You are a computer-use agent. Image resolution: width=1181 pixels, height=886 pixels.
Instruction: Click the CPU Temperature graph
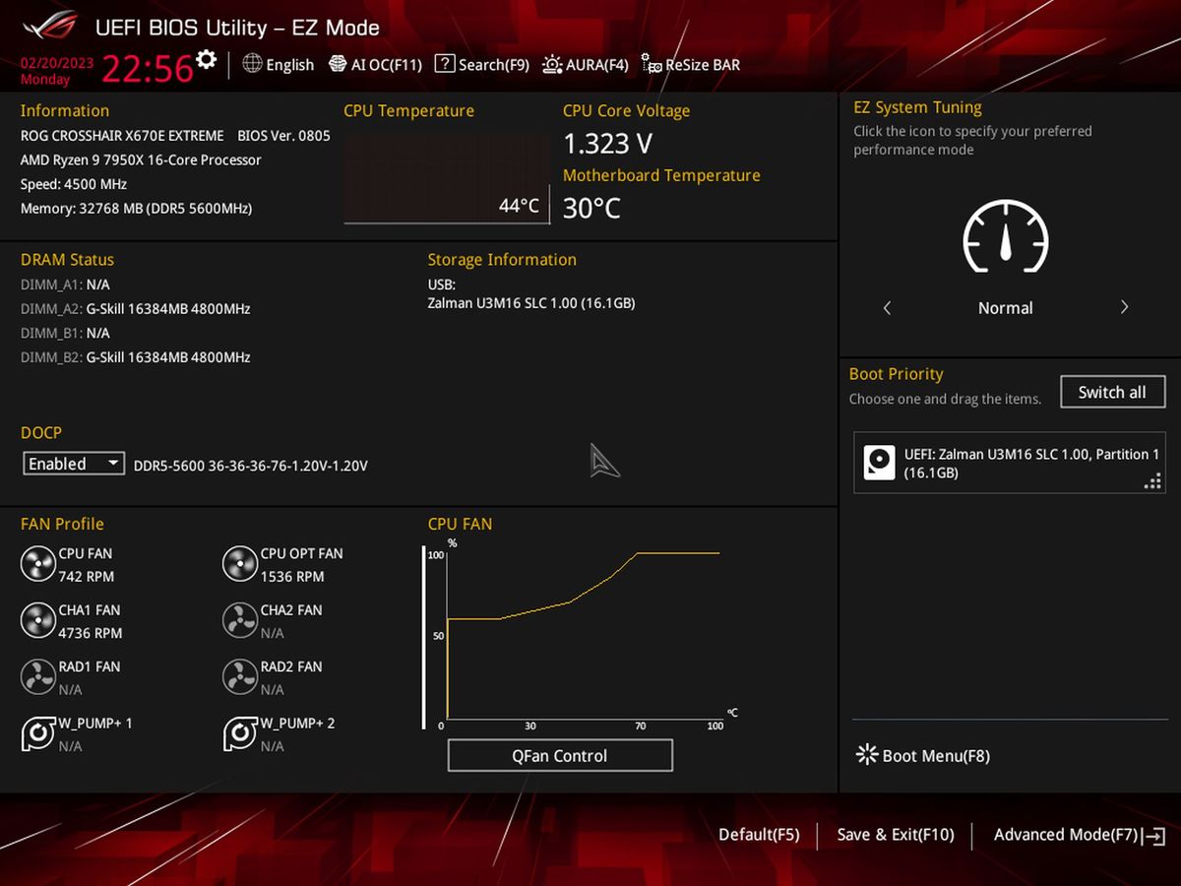(x=447, y=176)
